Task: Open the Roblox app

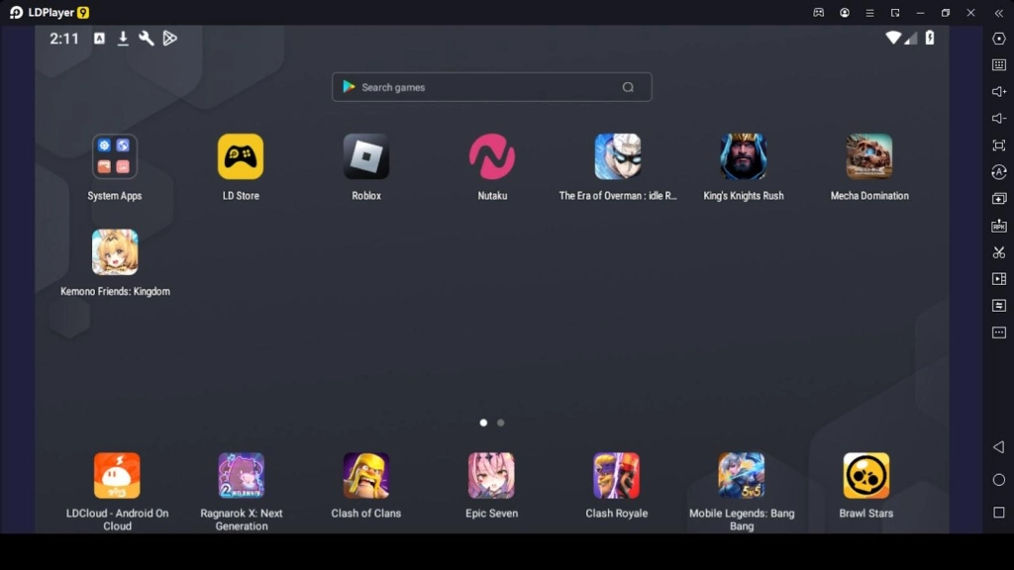Action: click(x=366, y=156)
